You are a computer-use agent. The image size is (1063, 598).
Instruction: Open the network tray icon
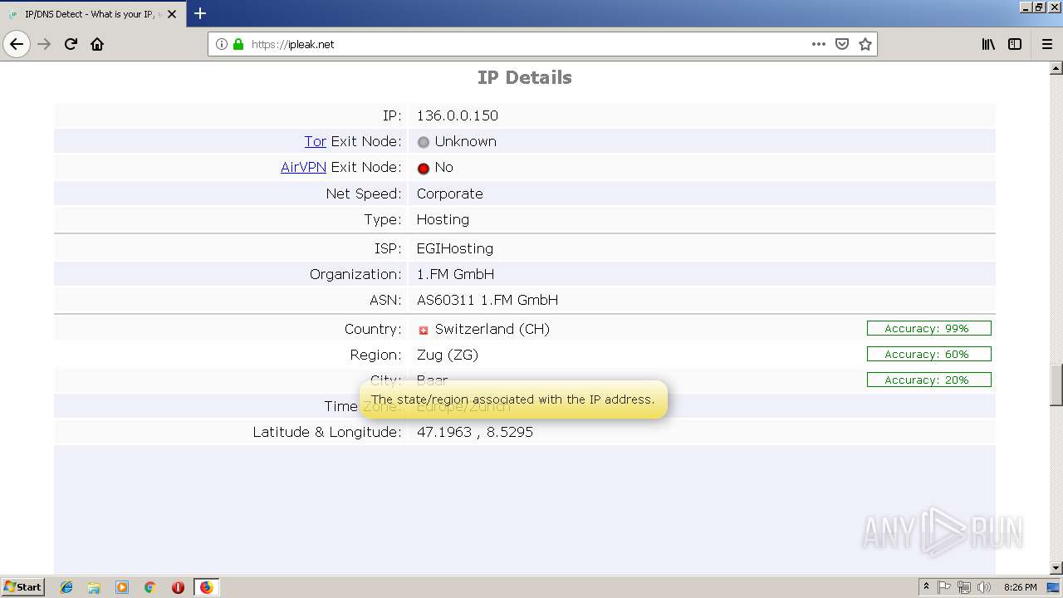(x=964, y=587)
